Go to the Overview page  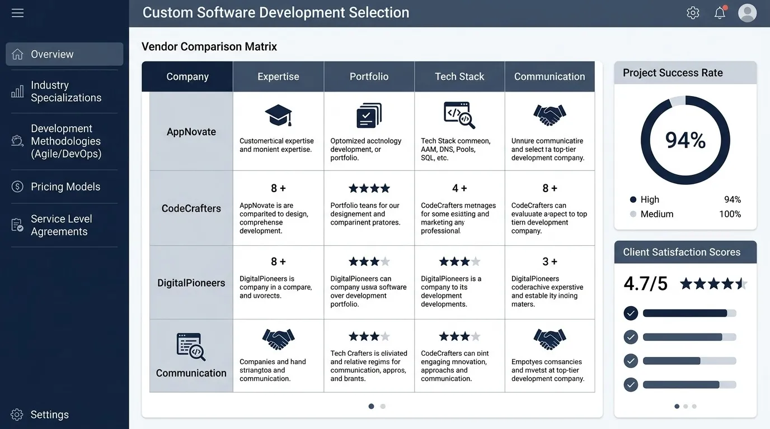[x=64, y=54]
